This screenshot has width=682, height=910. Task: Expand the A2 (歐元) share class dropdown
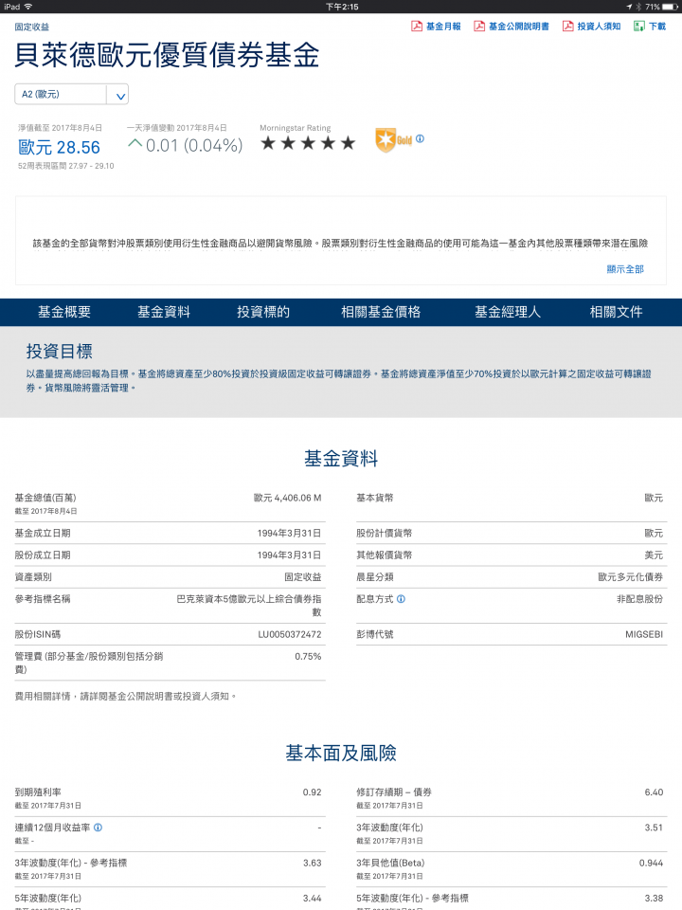click(x=71, y=94)
